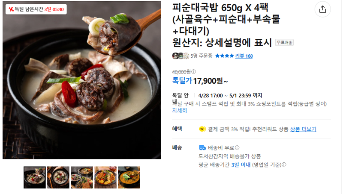Click info icon next to 40,000원
Image resolution: width=343 pixels, height=194 pixels.
(194, 71)
